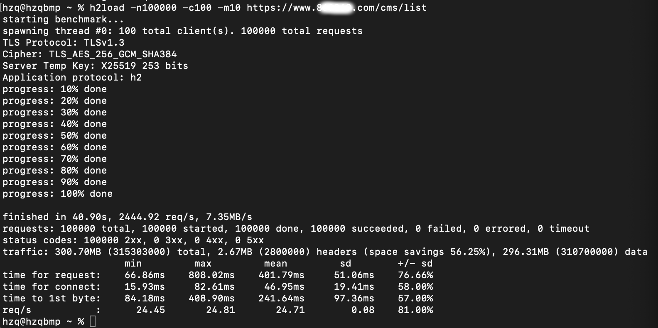
Task: Click the Cipher TLS_AES_256_GCM_SHA384 text
Action: pos(89,54)
